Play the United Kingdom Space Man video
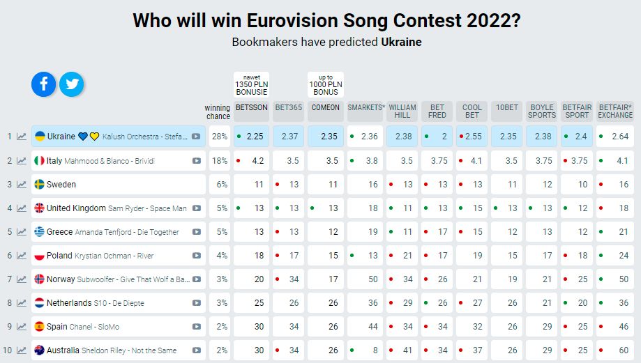This screenshot has width=641, height=363. pos(197,208)
